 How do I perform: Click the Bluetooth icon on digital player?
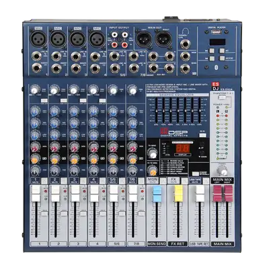tap(217, 67)
